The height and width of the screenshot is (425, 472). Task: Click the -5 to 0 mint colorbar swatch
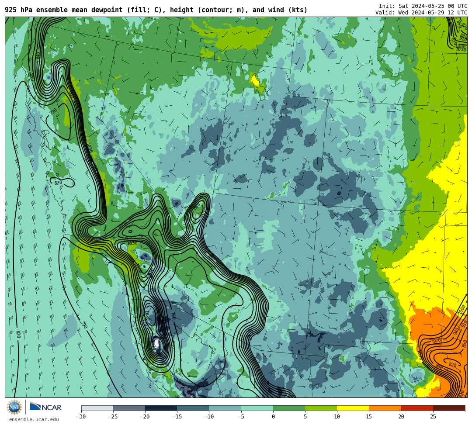click(x=257, y=408)
